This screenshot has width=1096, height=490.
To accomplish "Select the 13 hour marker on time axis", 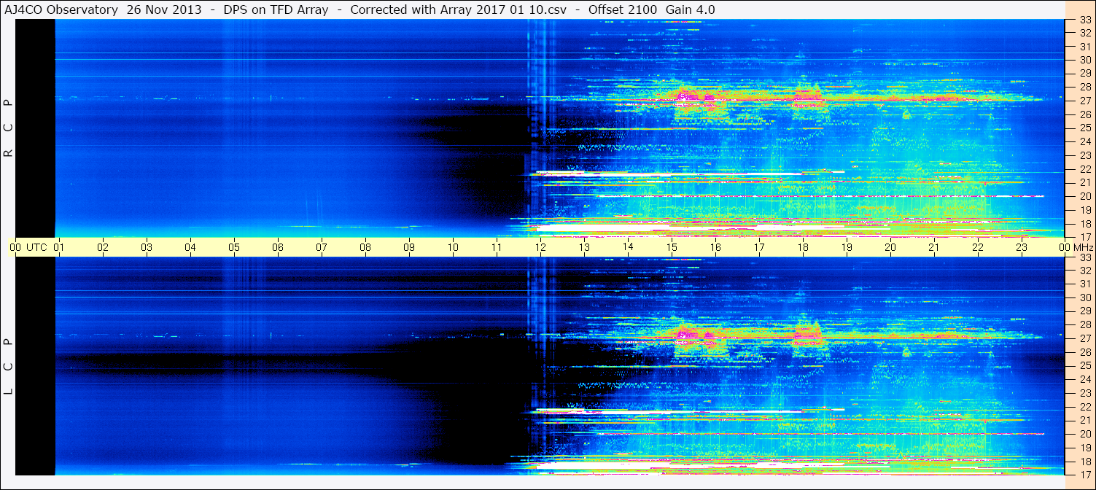I will [584, 247].
